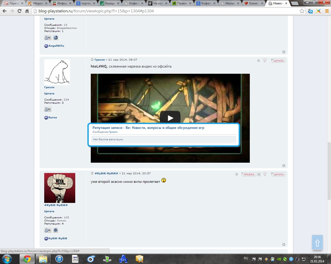Switch to the "Мороз" browser tab
Image resolution: width=331 pixels, height=264 pixels.
point(38,3)
